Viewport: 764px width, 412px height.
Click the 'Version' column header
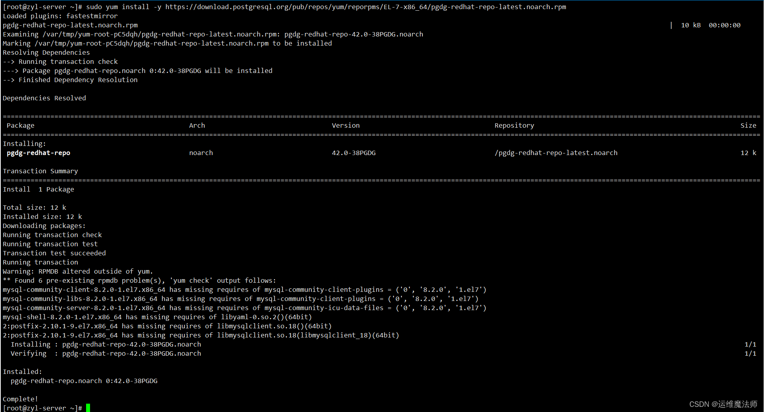pyautogui.click(x=346, y=125)
